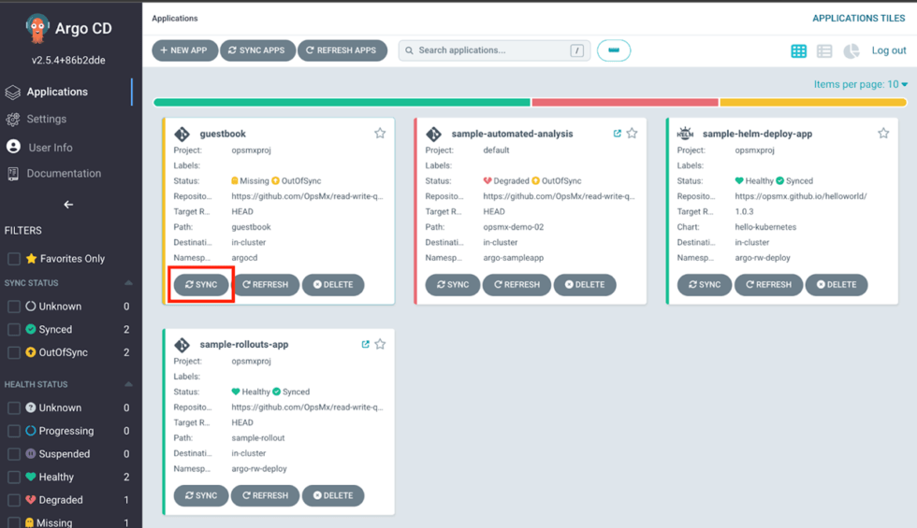Screen dimensions: 917x528
Task: Open sample-helm-deploy-app title
Action: [757, 134]
